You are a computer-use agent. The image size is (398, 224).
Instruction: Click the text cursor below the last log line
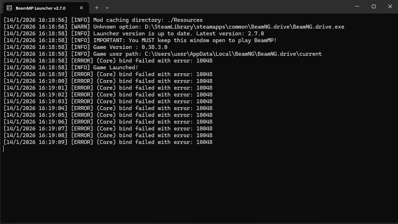click(x=4, y=149)
